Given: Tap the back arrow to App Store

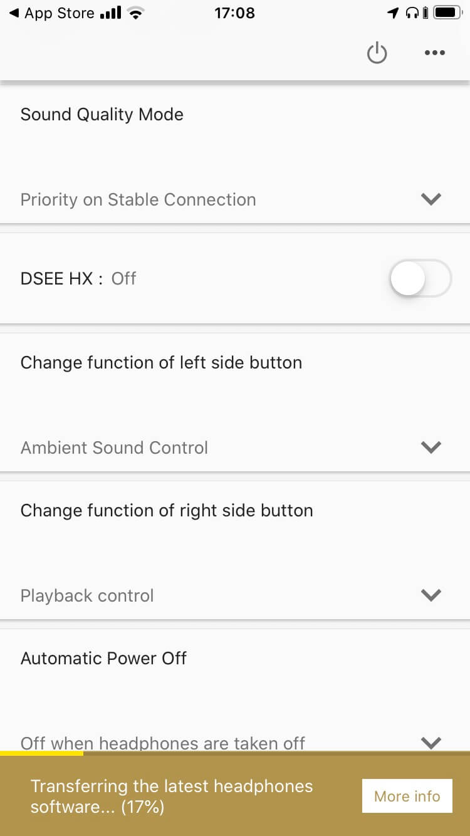Looking at the screenshot, I should coord(14,13).
